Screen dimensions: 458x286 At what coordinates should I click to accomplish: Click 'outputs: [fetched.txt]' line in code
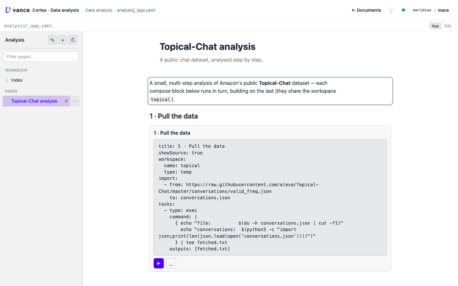click(x=200, y=249)
